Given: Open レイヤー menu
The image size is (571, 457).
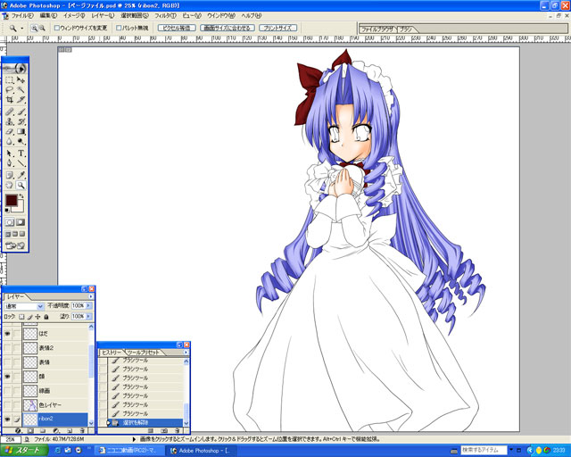Looking at the screenshot, I should coord(103,16).
